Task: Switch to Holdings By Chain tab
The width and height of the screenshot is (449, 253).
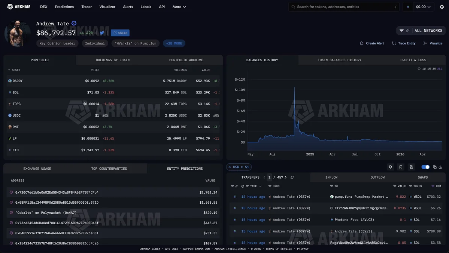Action: tap(113, 60)
